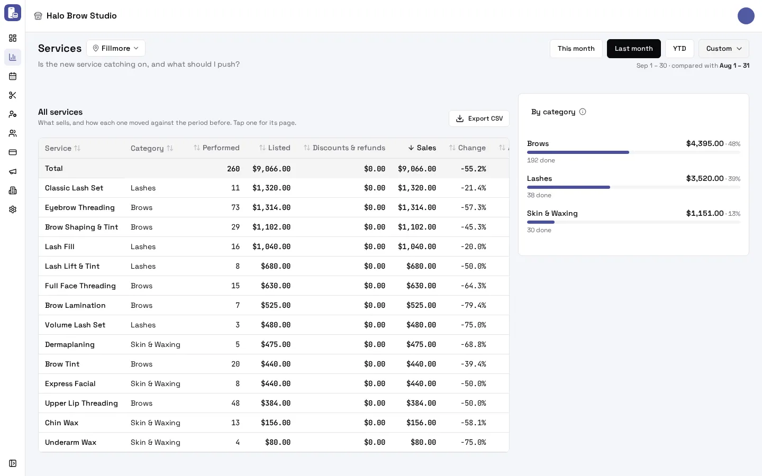Sort table by Performed column
Image resolution: width=762 pixels, height=476 pixels.
point(216,148)
